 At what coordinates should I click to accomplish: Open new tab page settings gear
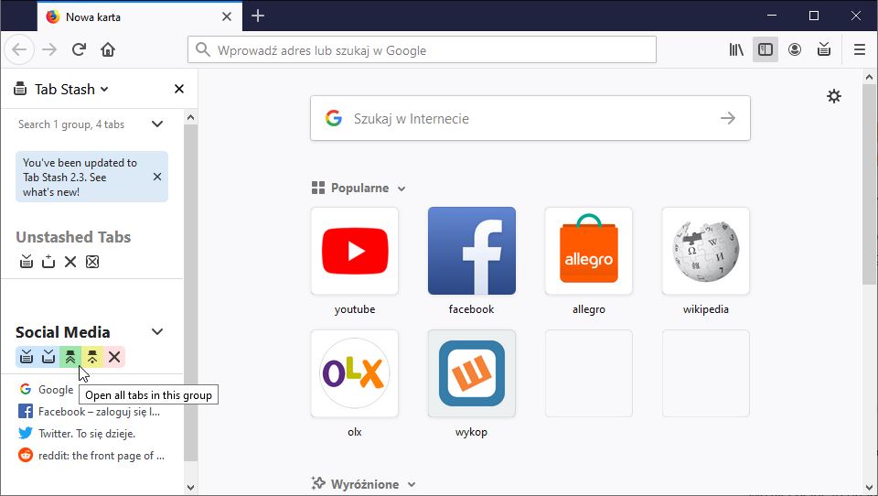click(x=834, y=96)
